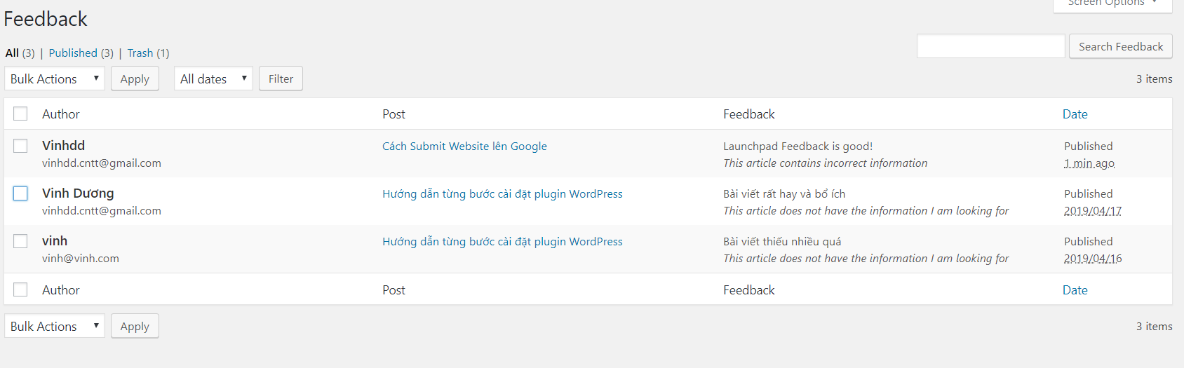The height and width of the screenshot is (368, 1184).
Task: Switch to the Trash view
Action: pos(140,53)
